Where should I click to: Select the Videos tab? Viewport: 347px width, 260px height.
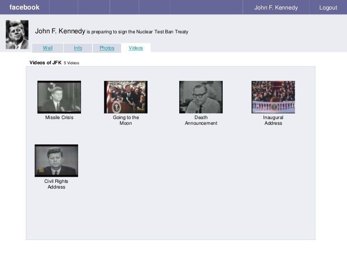136,48
